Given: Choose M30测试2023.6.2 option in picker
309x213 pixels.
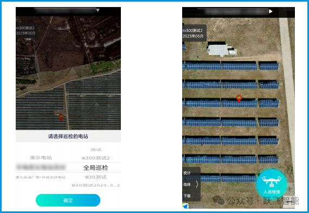Looking at the screenshot, I should 96,185.
